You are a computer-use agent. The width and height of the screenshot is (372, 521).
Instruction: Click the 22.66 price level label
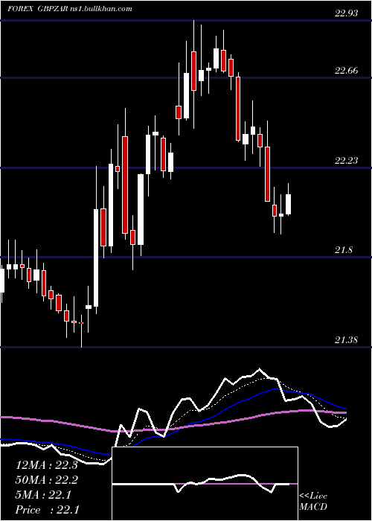coord(346,71)
